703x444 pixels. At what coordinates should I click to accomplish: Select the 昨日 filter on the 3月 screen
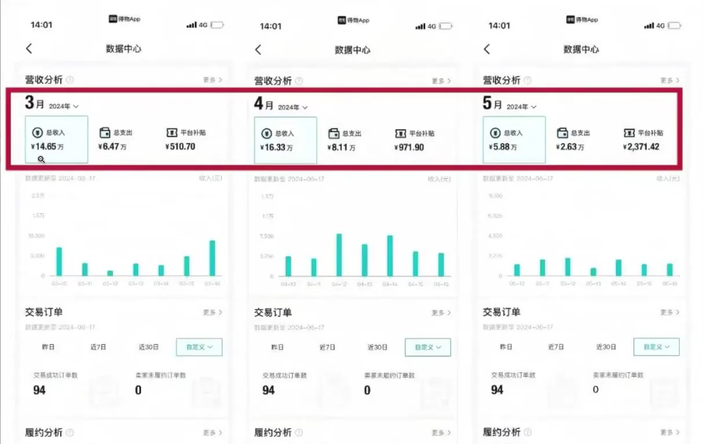point(49,347)
